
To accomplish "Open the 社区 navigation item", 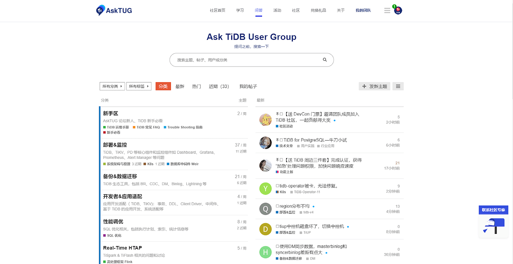I will point(296,10).
